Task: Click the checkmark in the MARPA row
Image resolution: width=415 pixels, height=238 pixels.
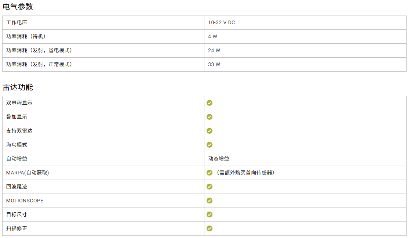Action: click(210, 173)
